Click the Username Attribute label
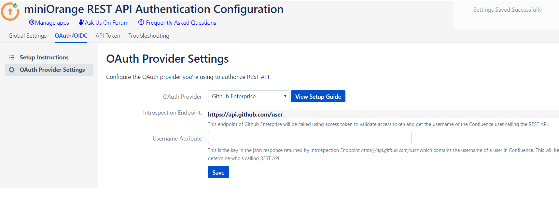 click(177, 139)
